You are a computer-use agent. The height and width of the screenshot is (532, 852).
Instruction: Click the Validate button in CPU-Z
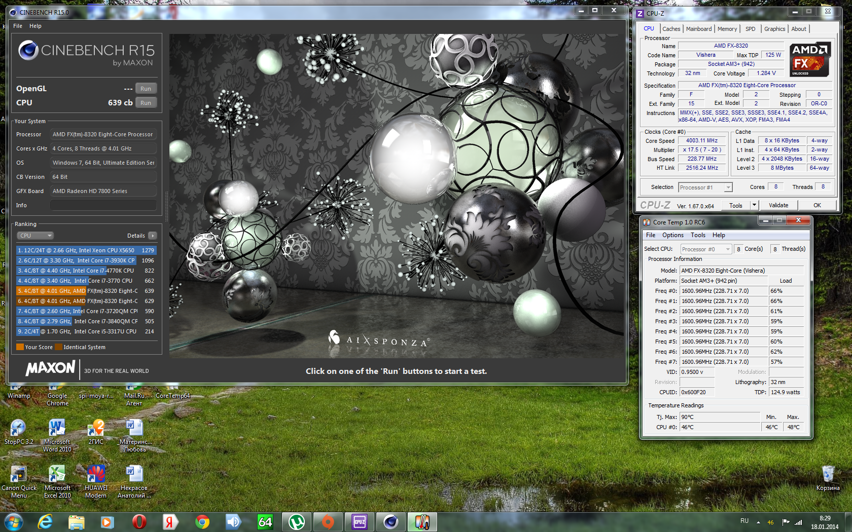click(778, 205)
